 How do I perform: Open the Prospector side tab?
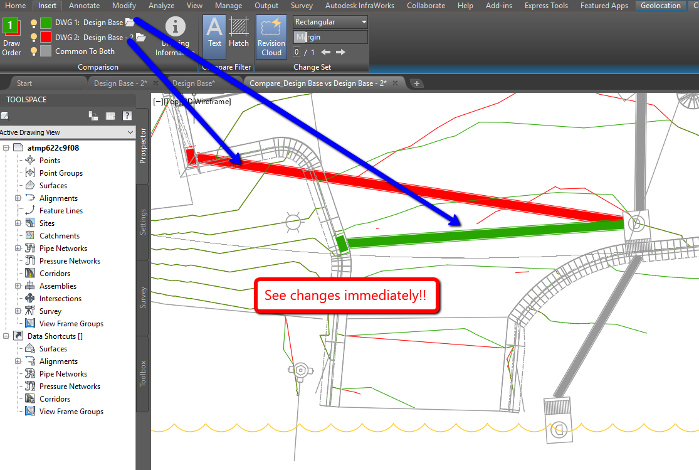click(x=143, y=146)
